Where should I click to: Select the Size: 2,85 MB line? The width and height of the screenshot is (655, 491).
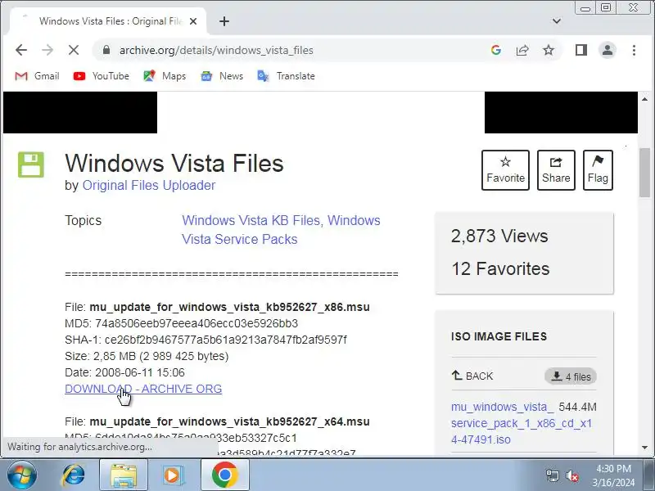pos(147,356)
